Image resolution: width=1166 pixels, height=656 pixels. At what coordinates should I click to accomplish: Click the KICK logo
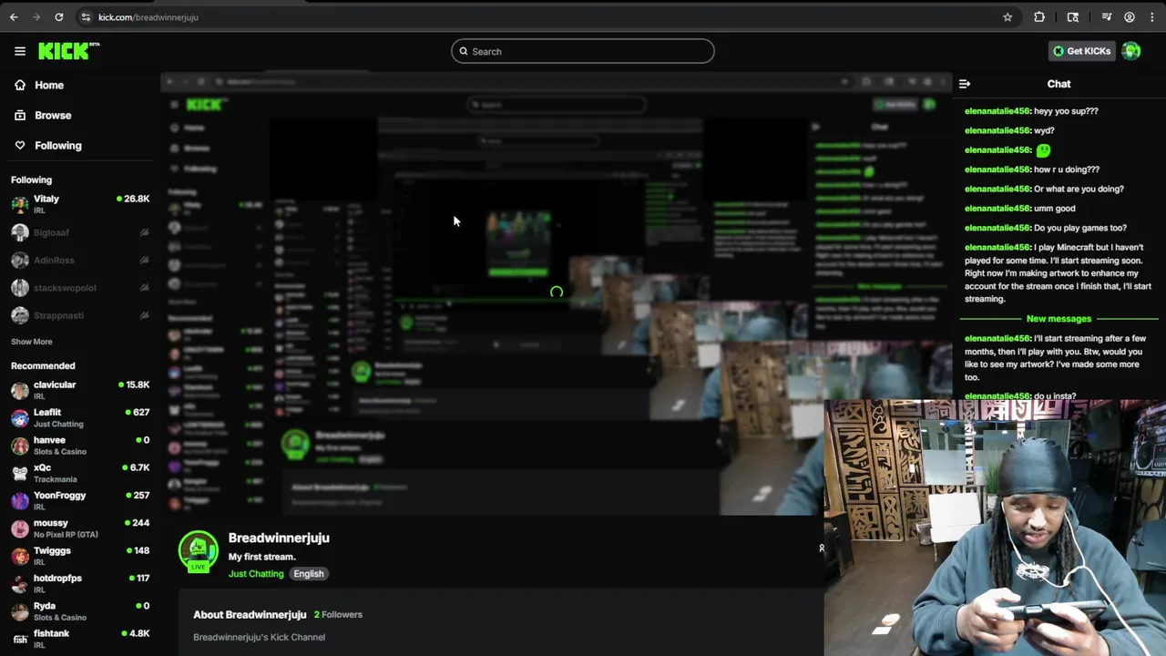[68, 51]
